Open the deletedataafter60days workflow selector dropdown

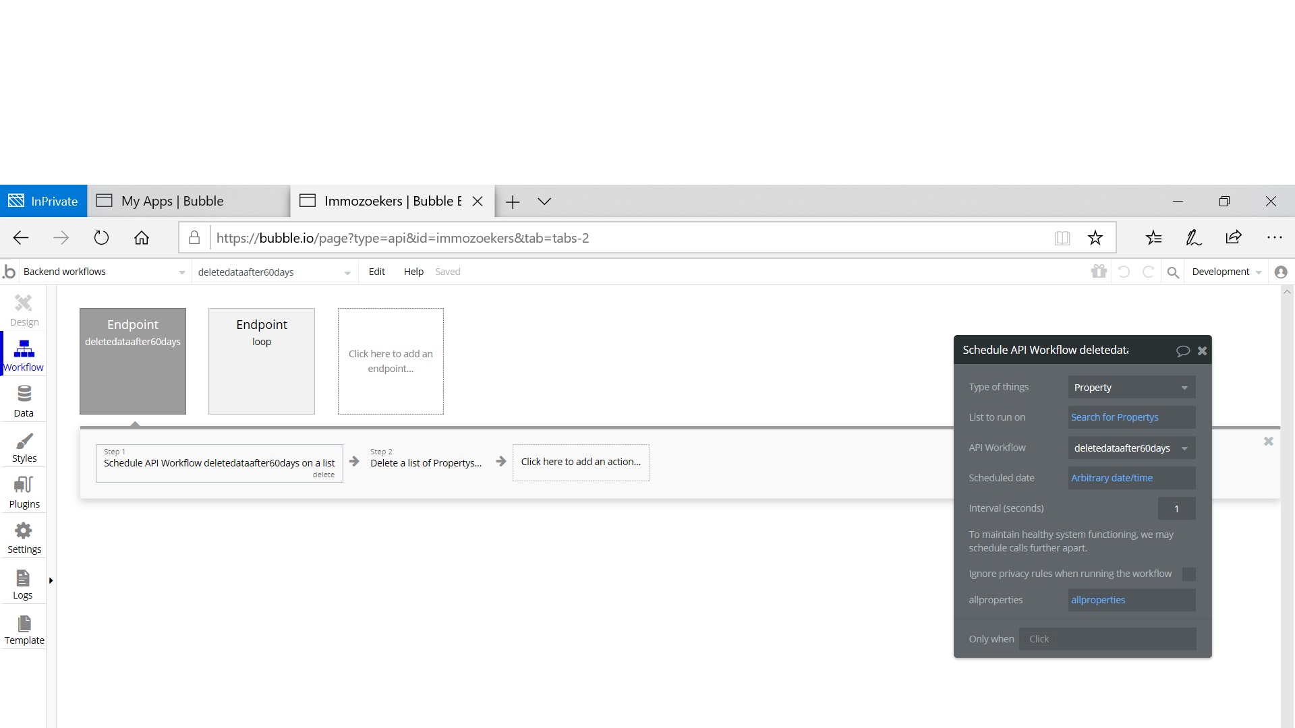[274, 272]
